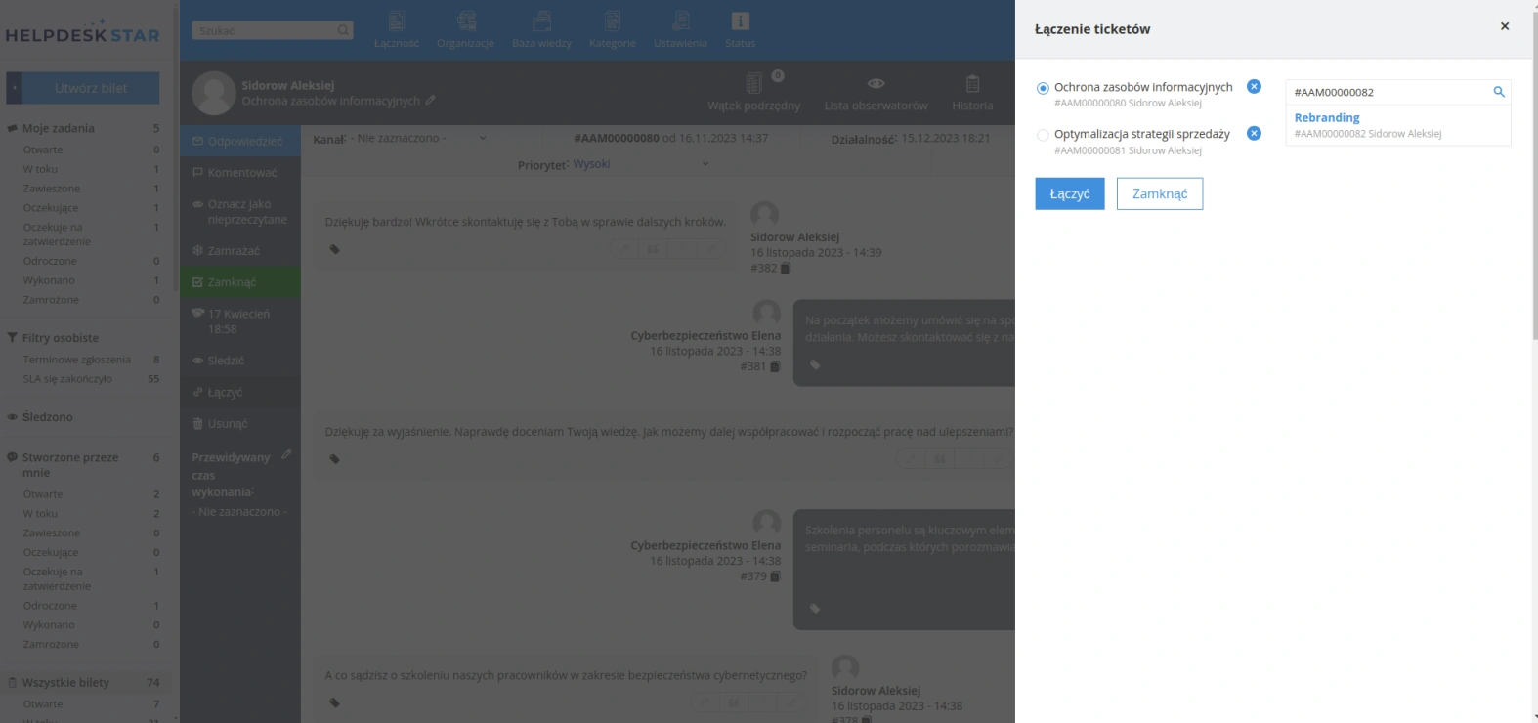1538x723 pixels.
Task: Edit ticket title with pencil icon
Action: point(431,100)
